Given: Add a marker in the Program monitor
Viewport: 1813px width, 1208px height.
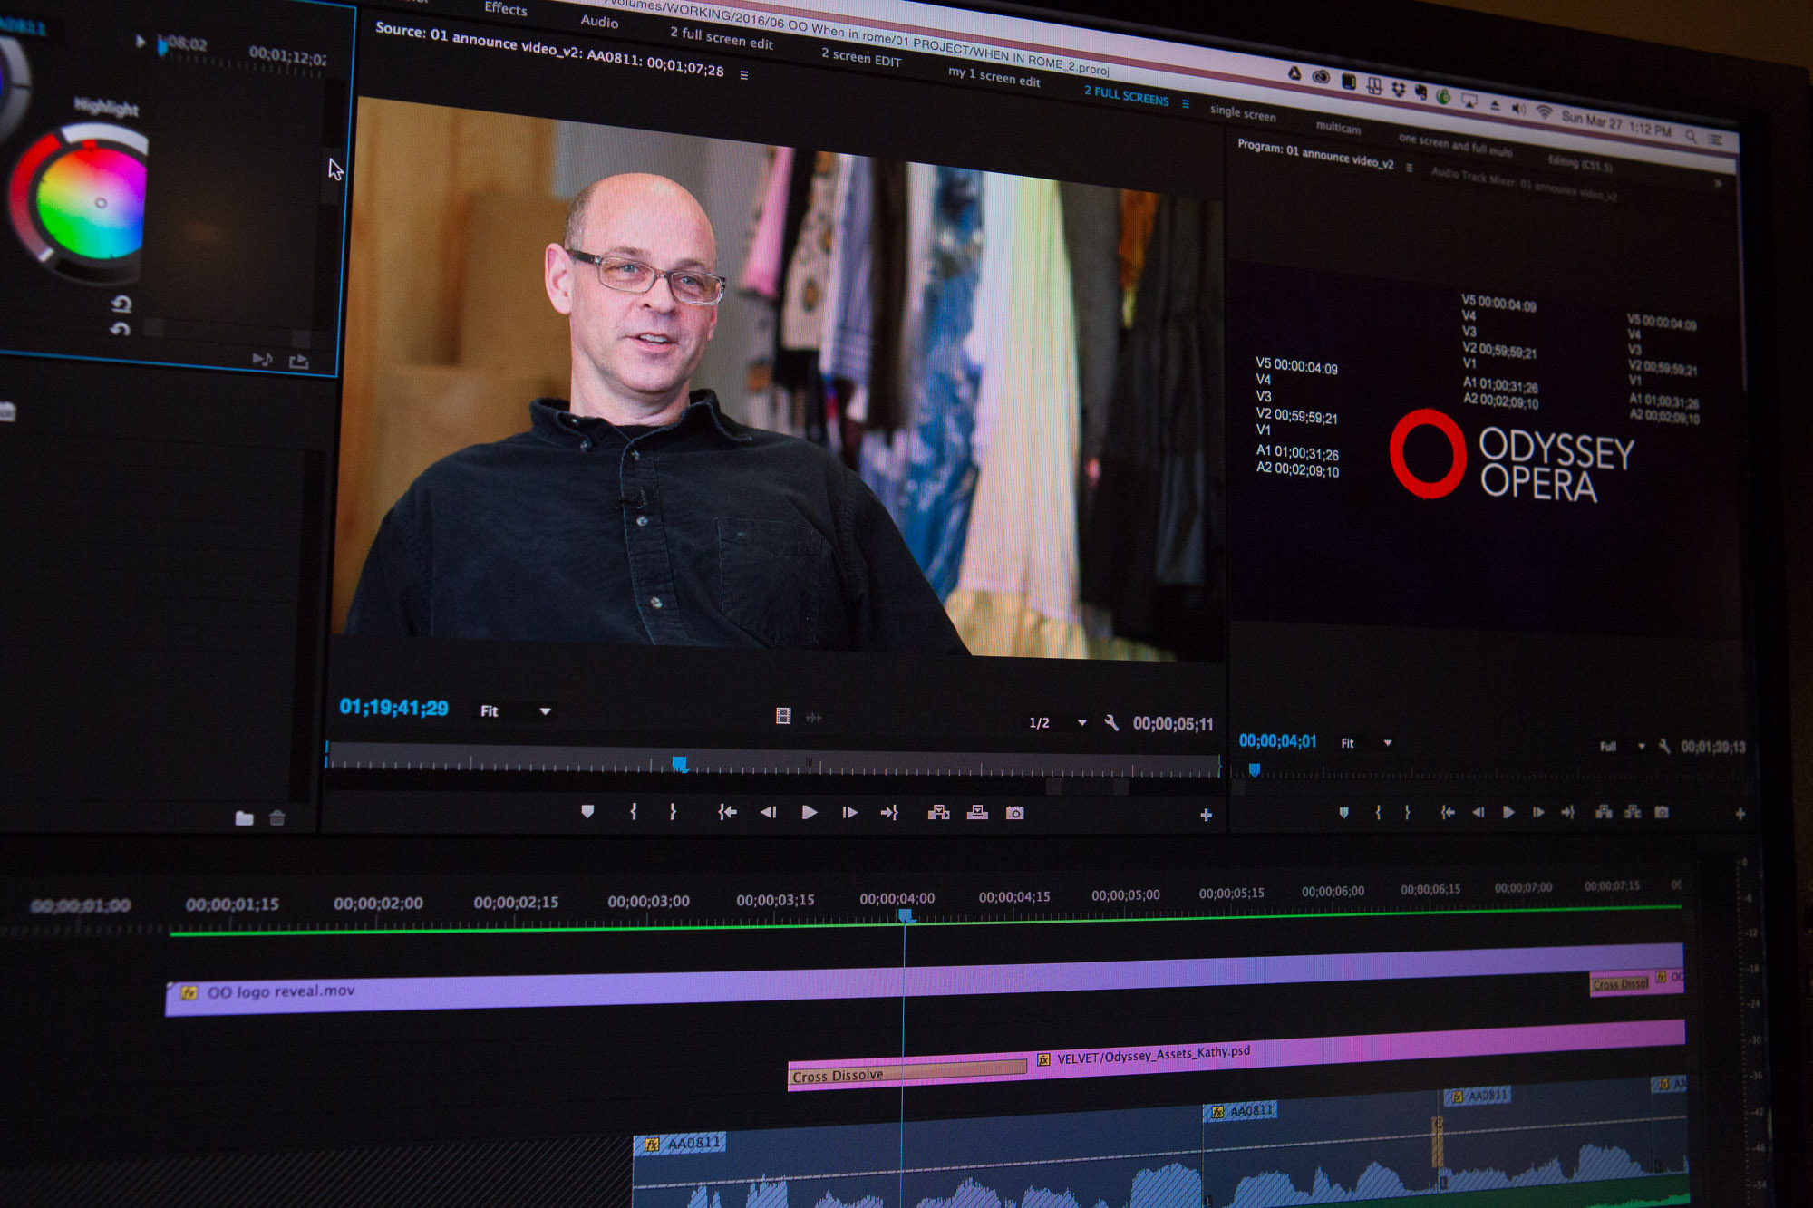Looking at the screenshot, I should (1344, 812).
